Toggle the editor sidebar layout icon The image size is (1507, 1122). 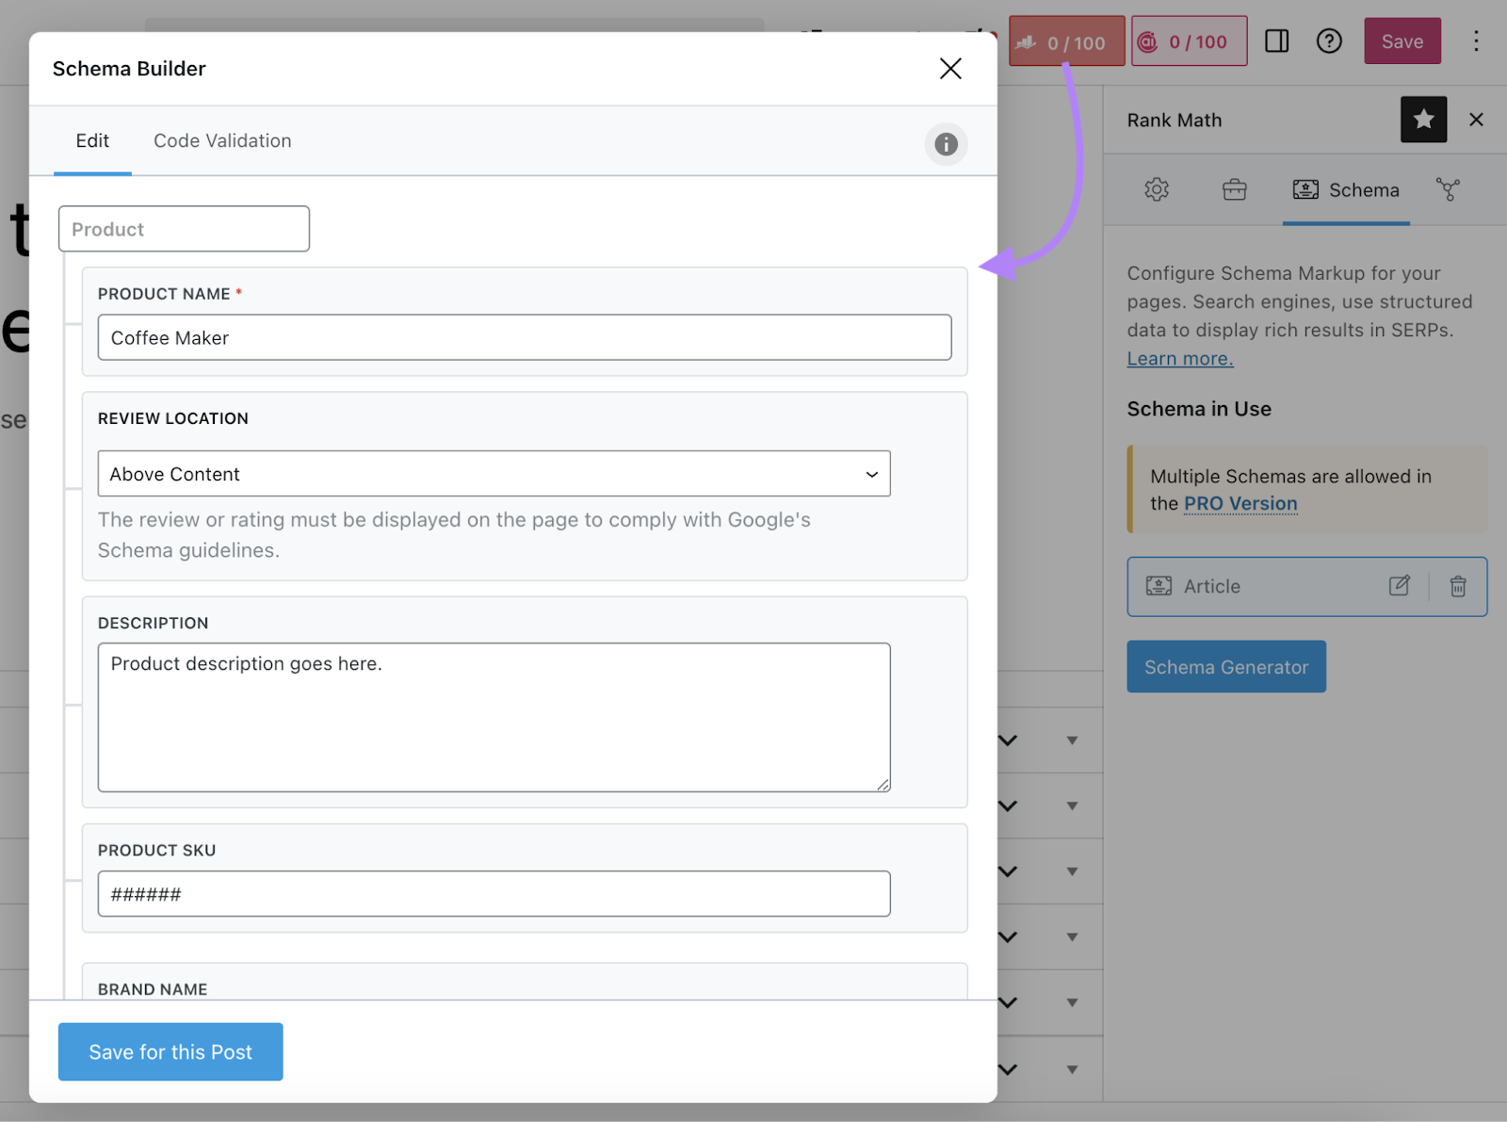(1276, 41)
